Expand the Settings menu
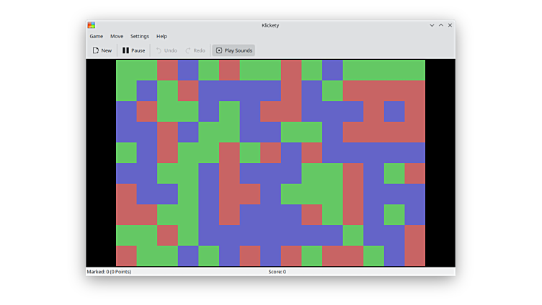The image size is (542, 305). point(140,36)
